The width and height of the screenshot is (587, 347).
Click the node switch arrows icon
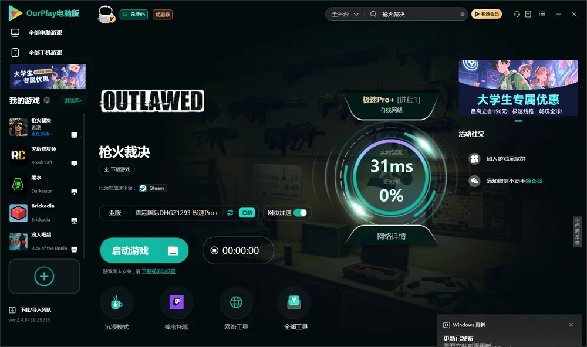click(x=230, y=213)
